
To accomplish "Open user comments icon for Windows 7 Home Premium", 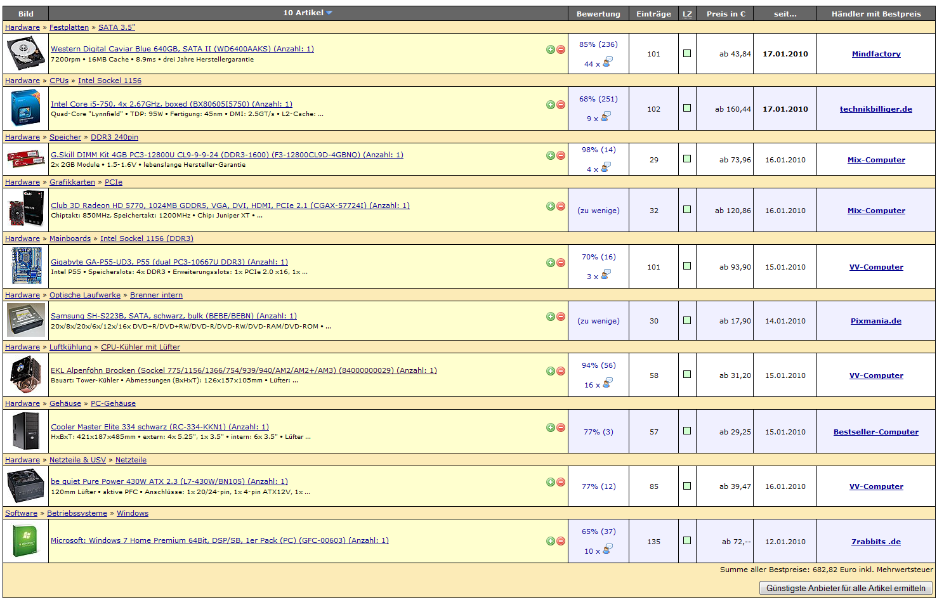I will pos(607,549).
